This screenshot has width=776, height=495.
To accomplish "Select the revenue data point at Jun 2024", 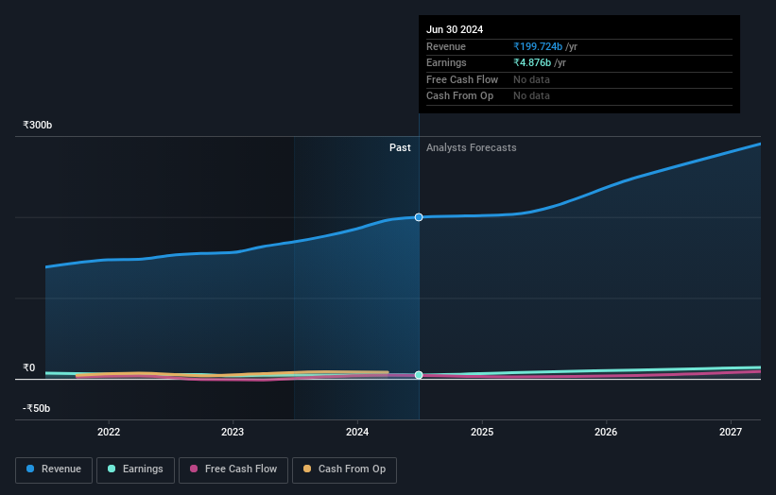I will [x=419, y=217].
